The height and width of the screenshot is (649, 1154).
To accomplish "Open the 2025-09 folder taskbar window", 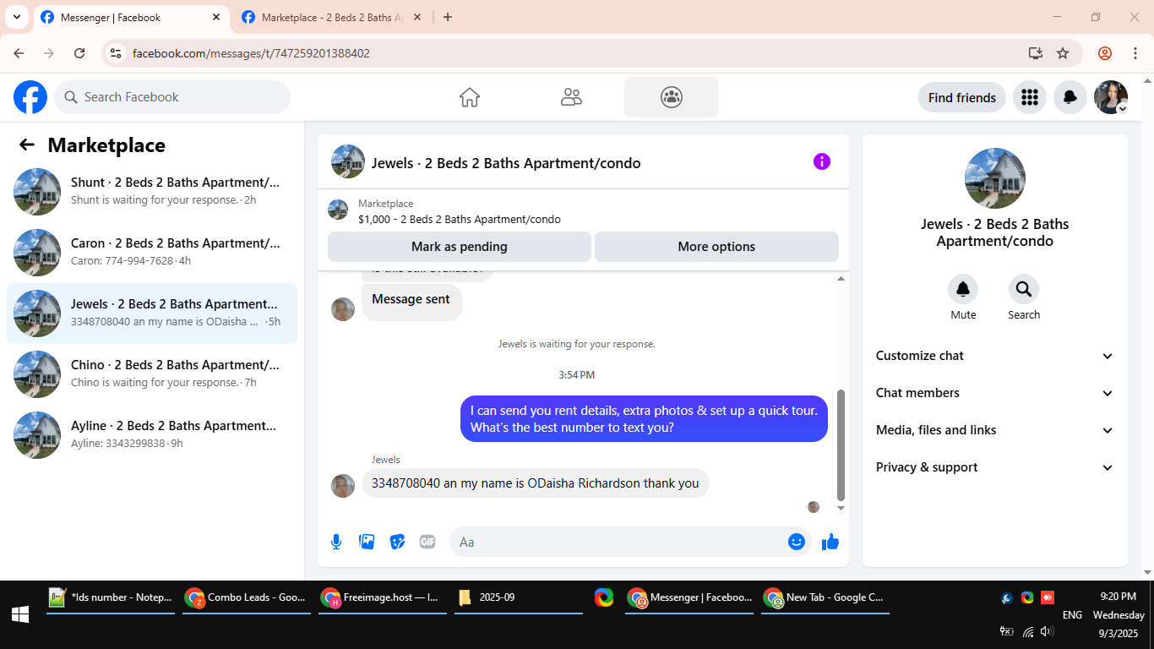I will 519,597.
